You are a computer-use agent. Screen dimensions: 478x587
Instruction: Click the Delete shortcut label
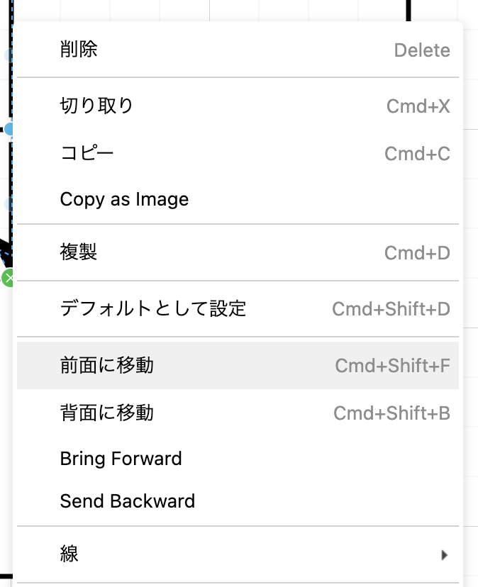[422, 50]
